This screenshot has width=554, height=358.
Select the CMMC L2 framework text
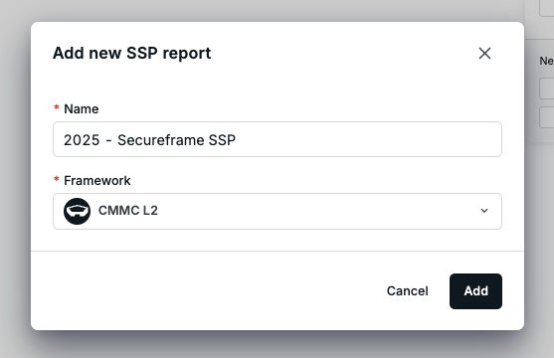pos(128,211)
